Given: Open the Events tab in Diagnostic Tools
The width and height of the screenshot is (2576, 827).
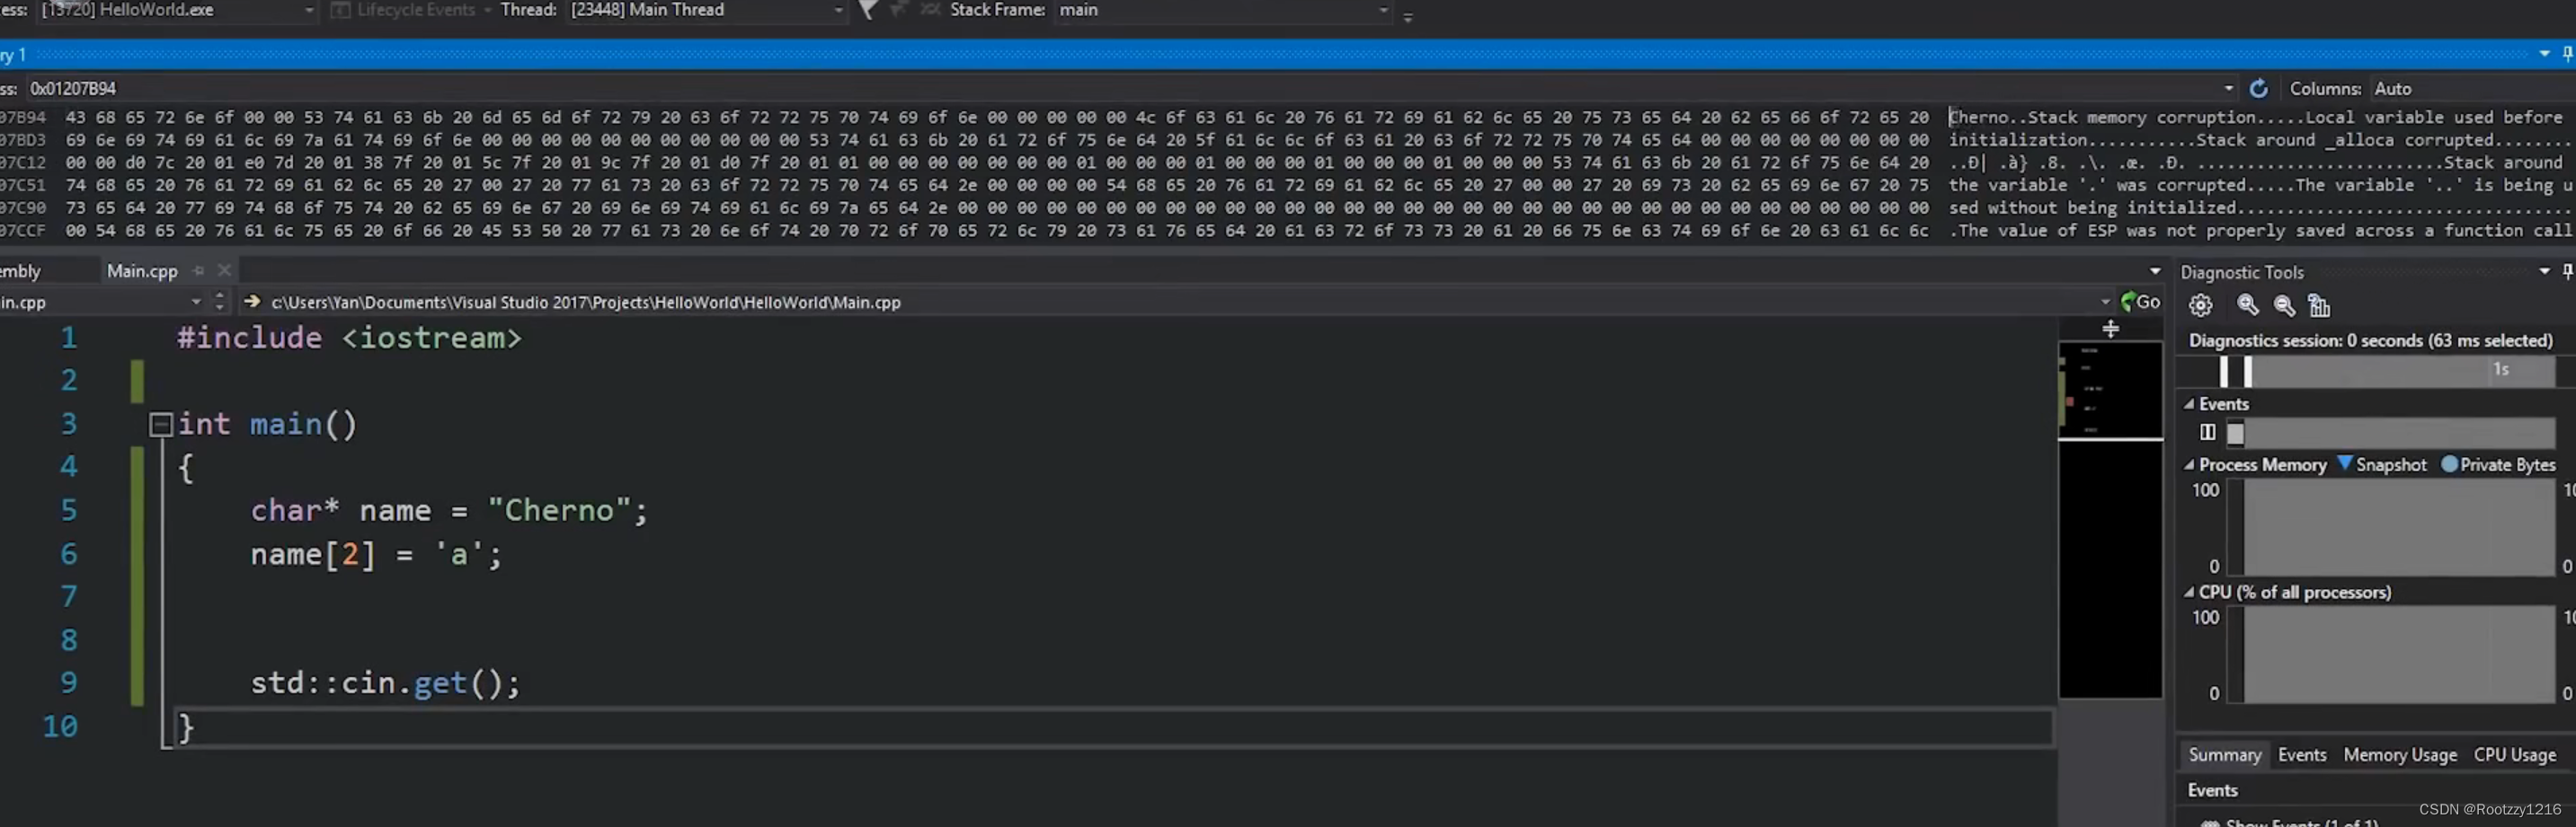Looking at the screenshot, I should point(2302,755).
